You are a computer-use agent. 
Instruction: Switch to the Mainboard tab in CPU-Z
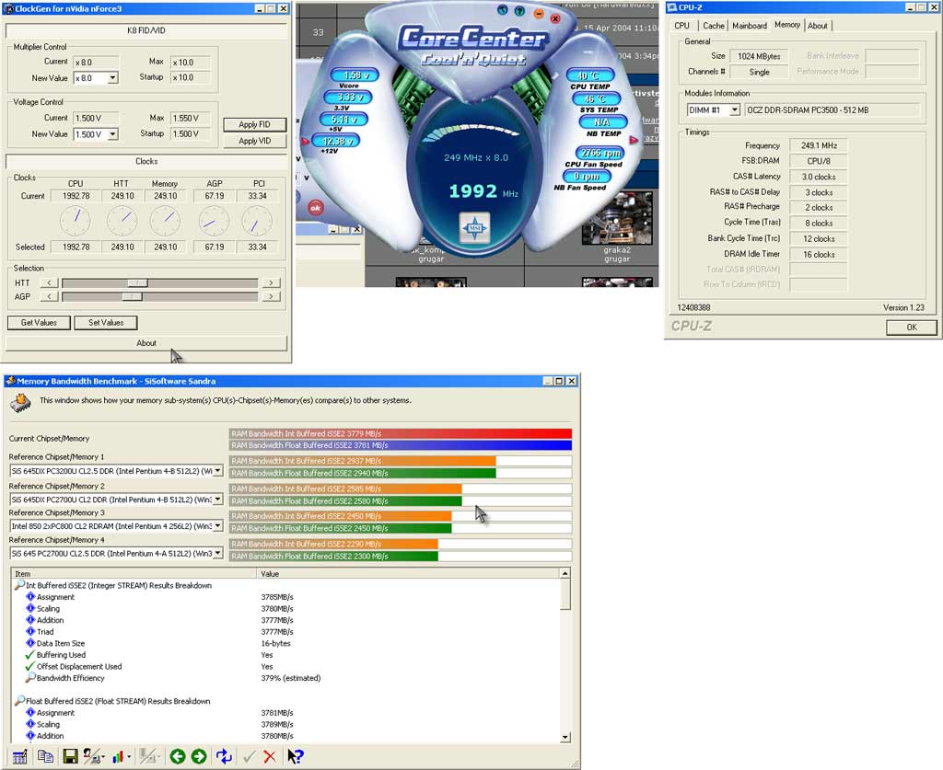click(750, 26)
